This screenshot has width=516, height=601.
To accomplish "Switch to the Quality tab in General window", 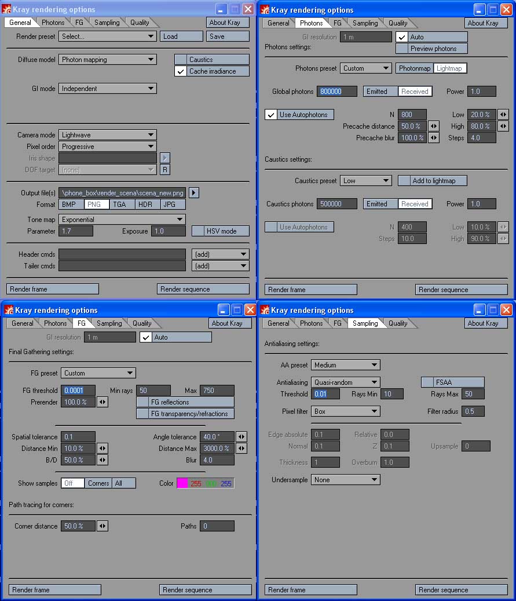I will 140,23.
